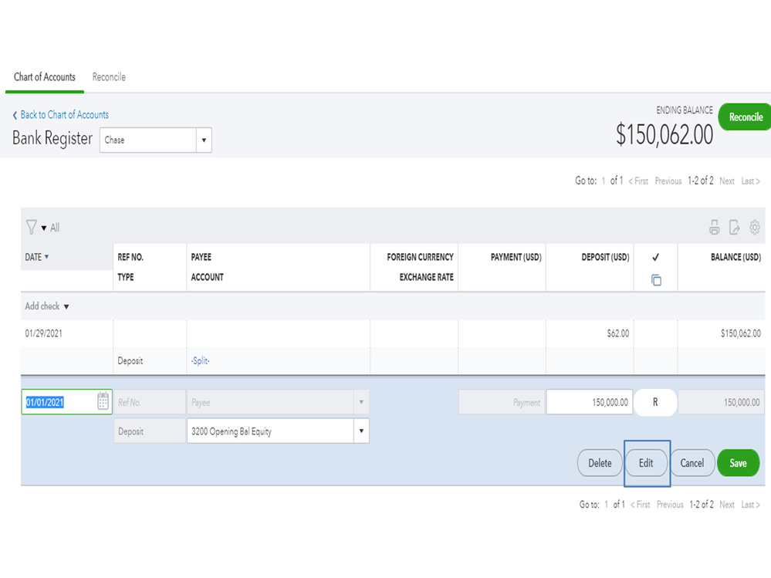Screen dimensions: 771x578
Task: Click the Edit button
Action: (x=646, y=463)
